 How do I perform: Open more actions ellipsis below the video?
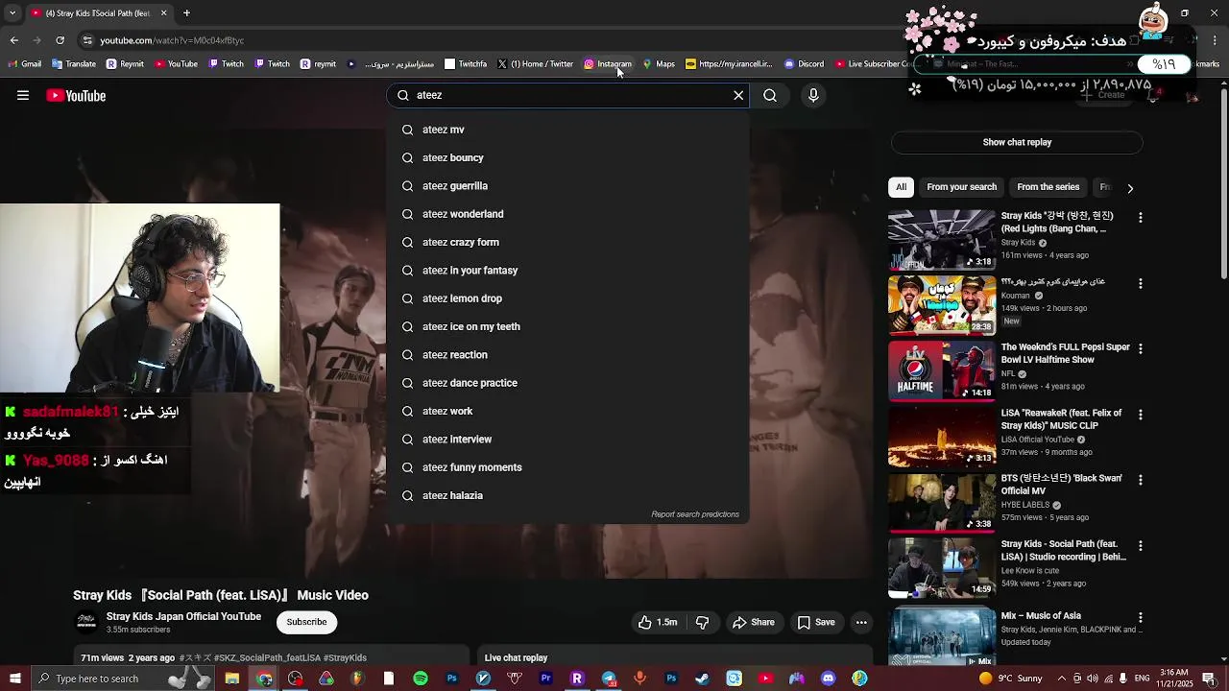[861, 622]
